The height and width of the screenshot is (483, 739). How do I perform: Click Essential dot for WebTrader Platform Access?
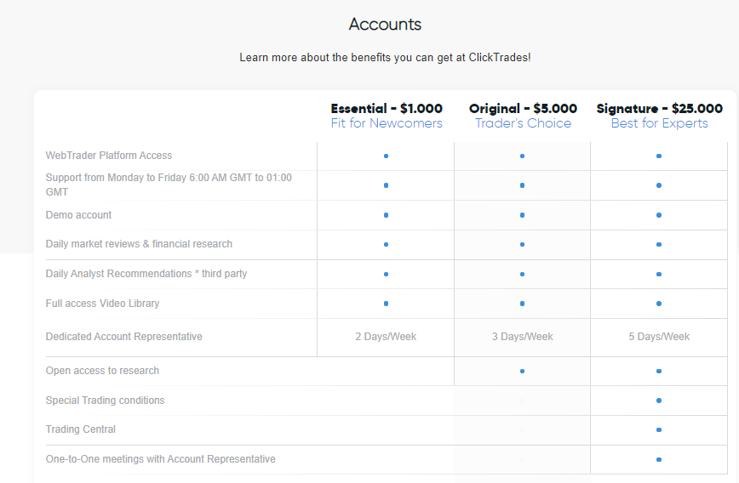click(x=386, y=156)
